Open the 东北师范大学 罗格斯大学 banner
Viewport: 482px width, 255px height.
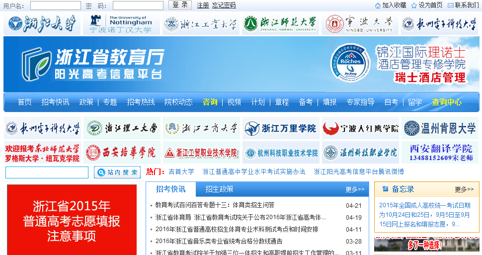pos(42,153)
